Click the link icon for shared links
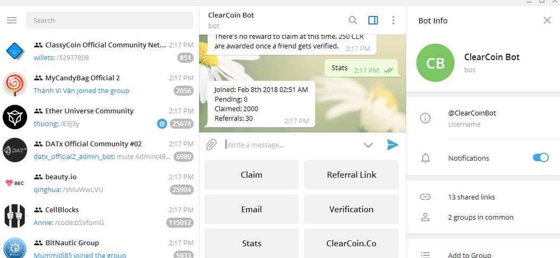 (425, 197)
